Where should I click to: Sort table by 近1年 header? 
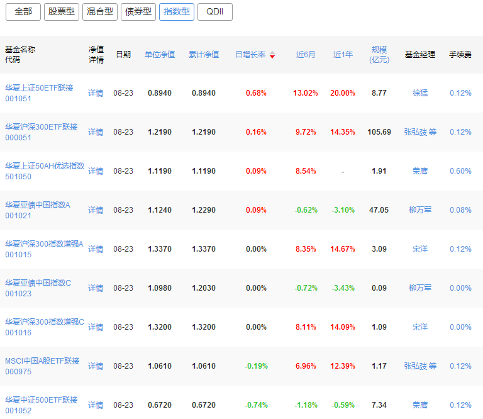(x=343, y=55)
